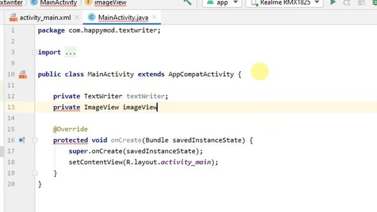Click line number 20 in the gutter
This screenshot has height=212, width=377.
[x=11, y=184]
